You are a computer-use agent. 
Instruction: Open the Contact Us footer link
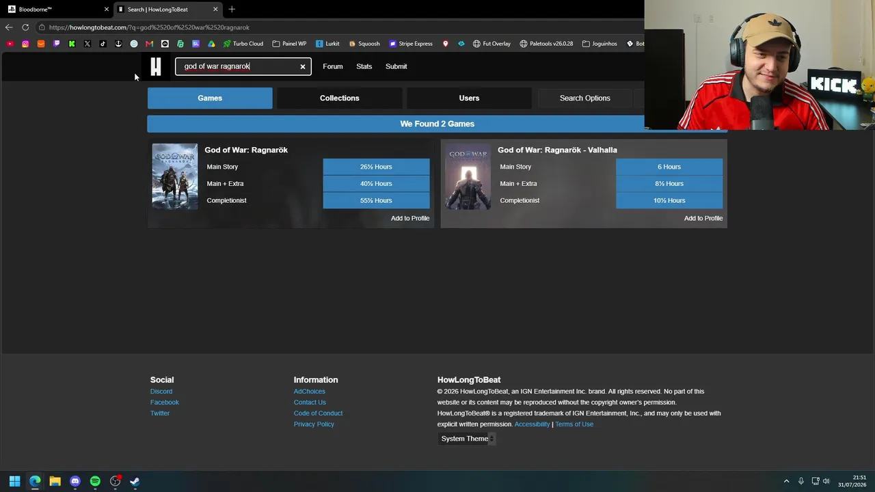click(310, 402)
